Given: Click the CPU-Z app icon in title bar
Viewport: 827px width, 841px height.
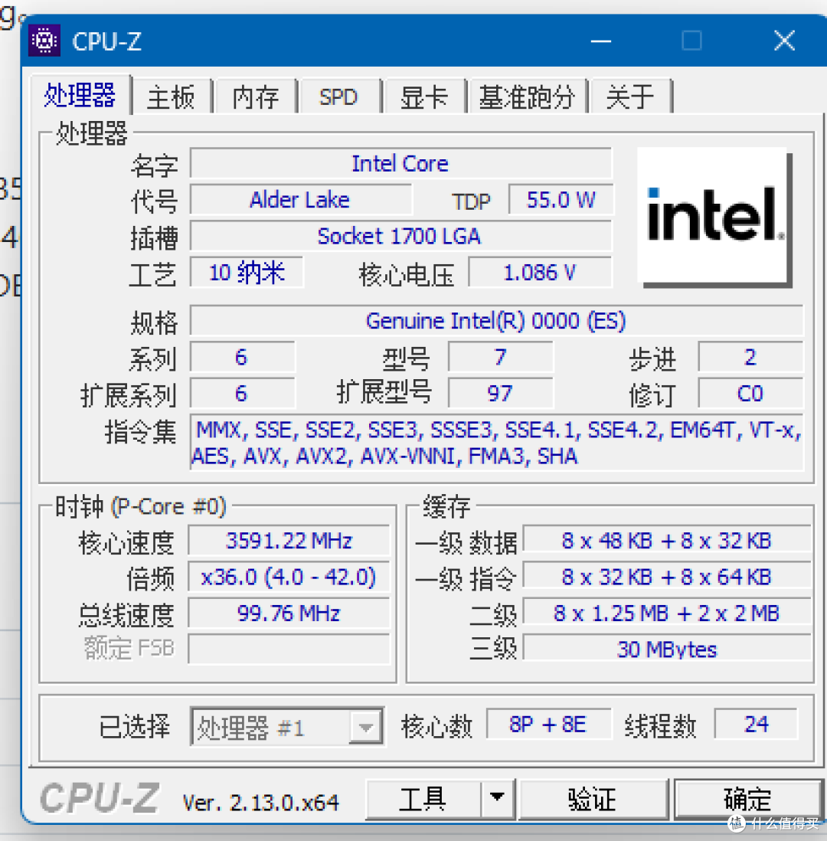Looking at the screenshot, I should [44, 41].
